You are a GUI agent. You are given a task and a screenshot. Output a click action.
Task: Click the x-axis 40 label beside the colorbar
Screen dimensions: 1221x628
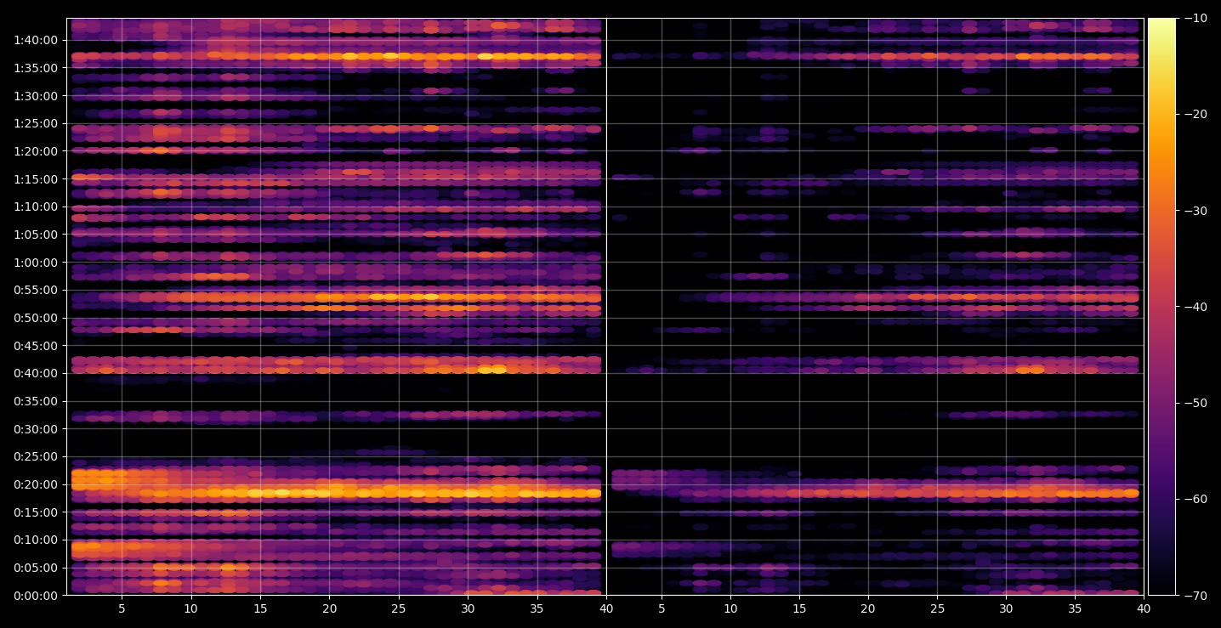pyautogui.click(x=1144, y=609)
